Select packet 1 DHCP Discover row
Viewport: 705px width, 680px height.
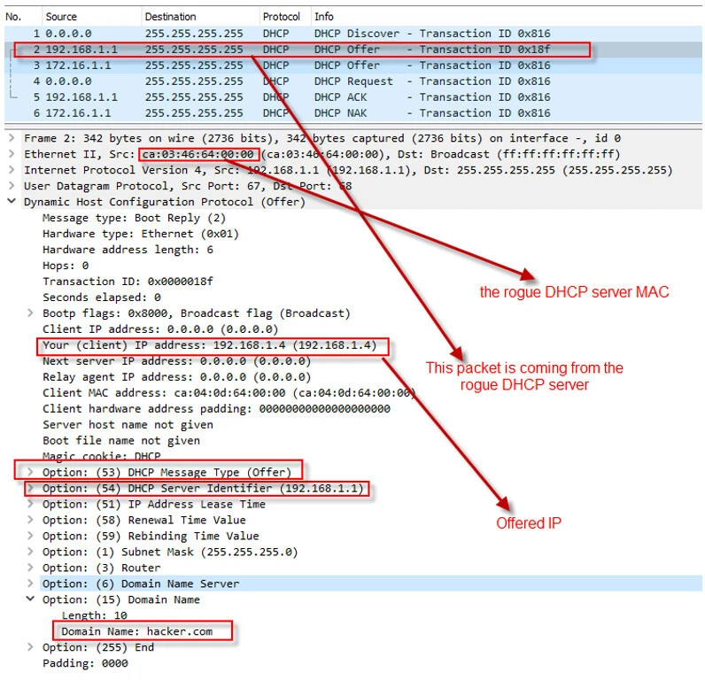click(x=266, y=34)
